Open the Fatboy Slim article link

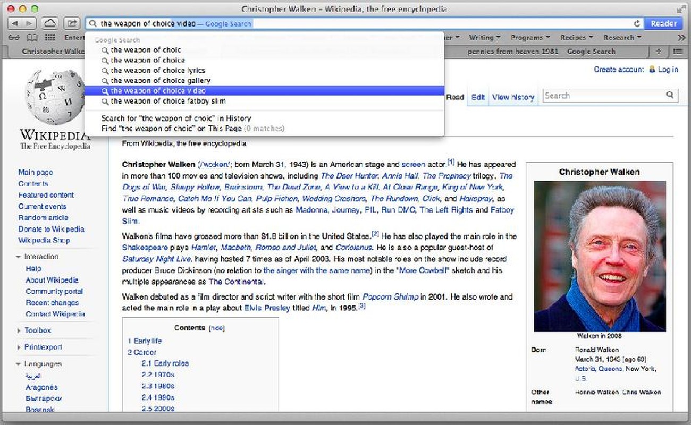[503, 210]
